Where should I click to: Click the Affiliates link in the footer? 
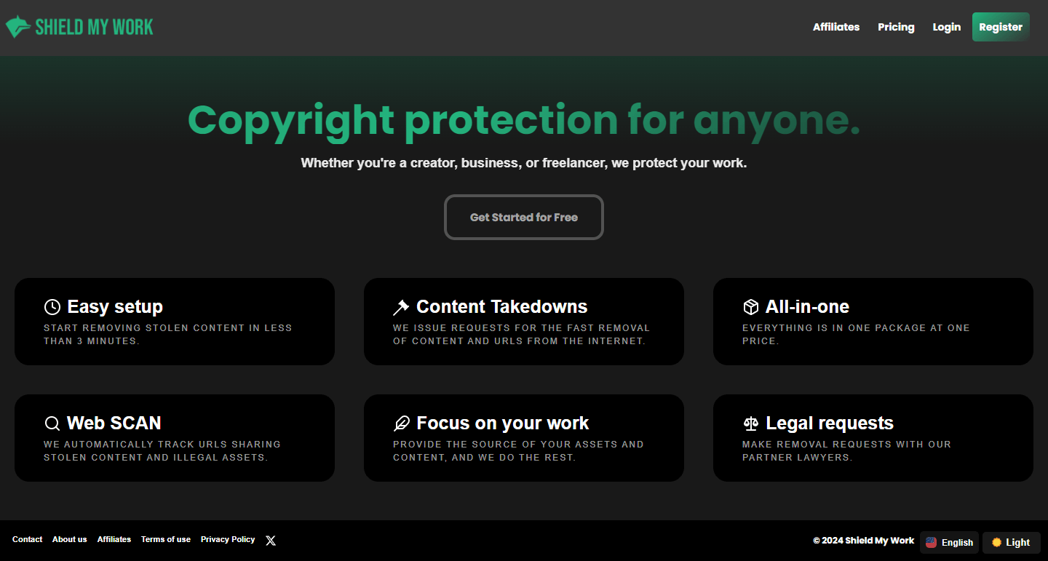114,539
